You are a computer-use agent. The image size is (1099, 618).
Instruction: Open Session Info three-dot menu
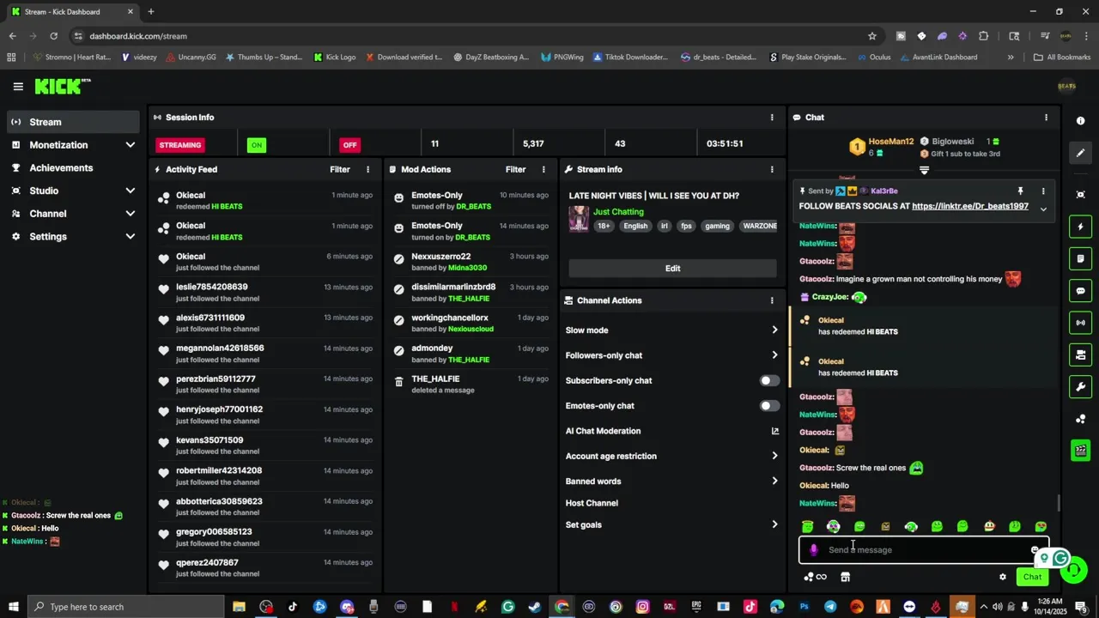click(x=771, y=118)
